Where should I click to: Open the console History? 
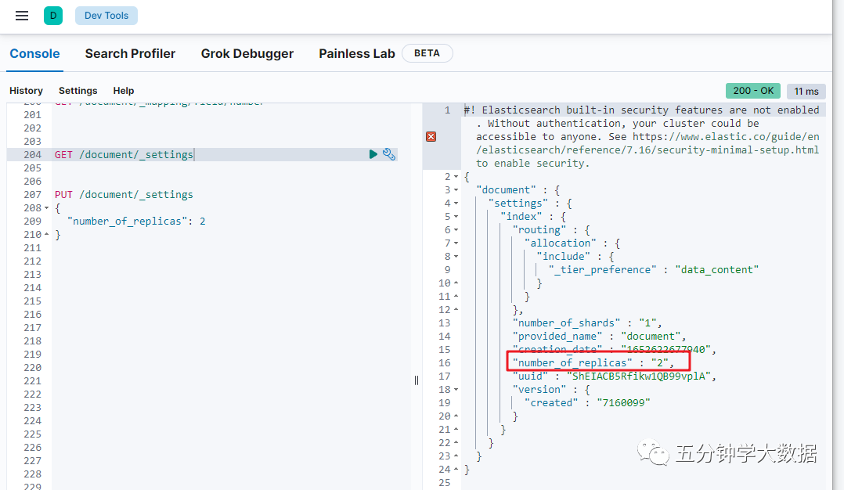click(x=26, y=91)
